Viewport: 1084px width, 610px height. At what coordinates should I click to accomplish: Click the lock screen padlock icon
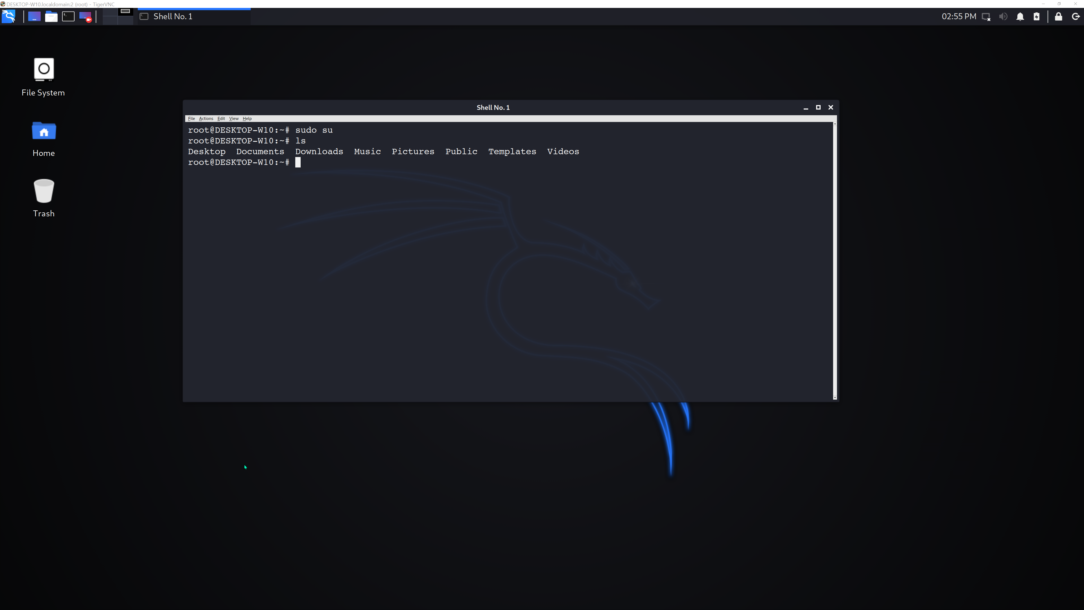pos(1058,16)
